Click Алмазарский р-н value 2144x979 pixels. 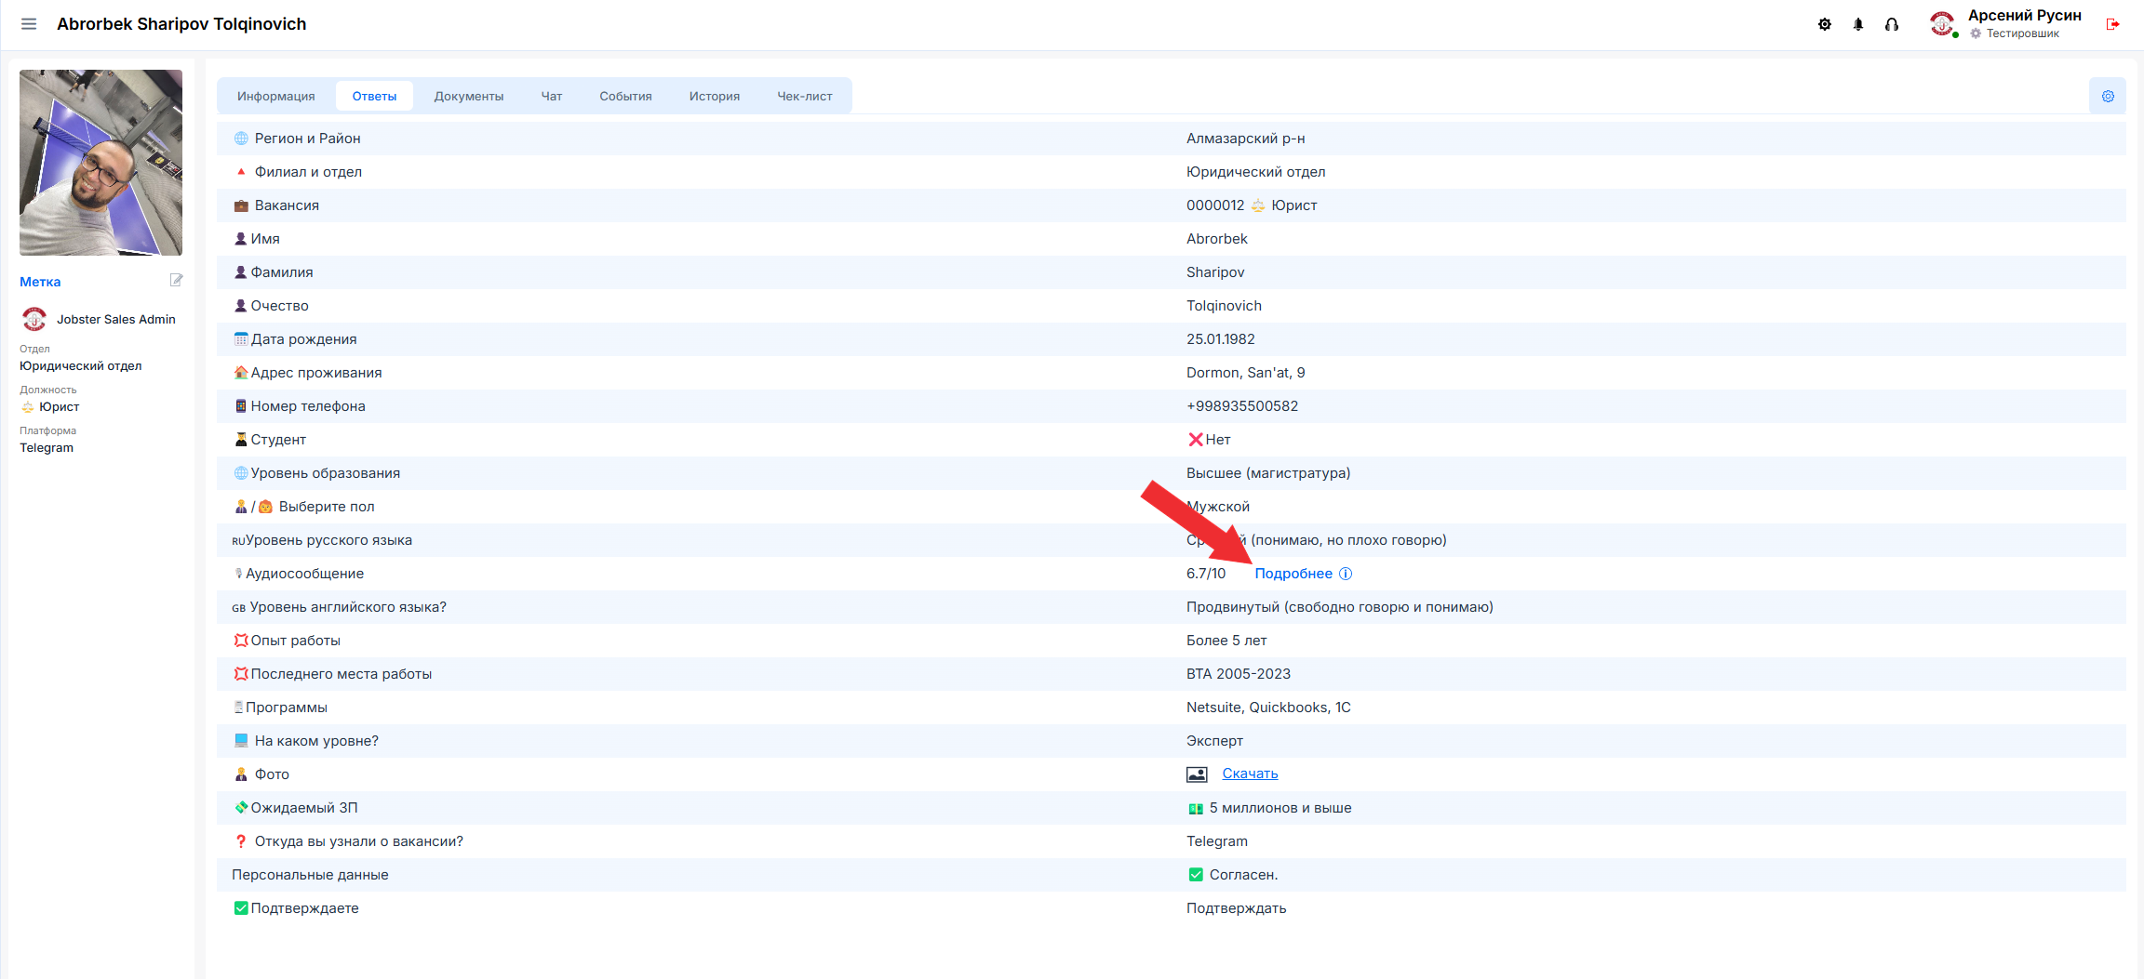(x=1245, y=139)
